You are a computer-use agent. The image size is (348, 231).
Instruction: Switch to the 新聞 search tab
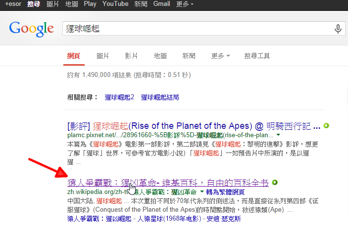tap(189, 56)
